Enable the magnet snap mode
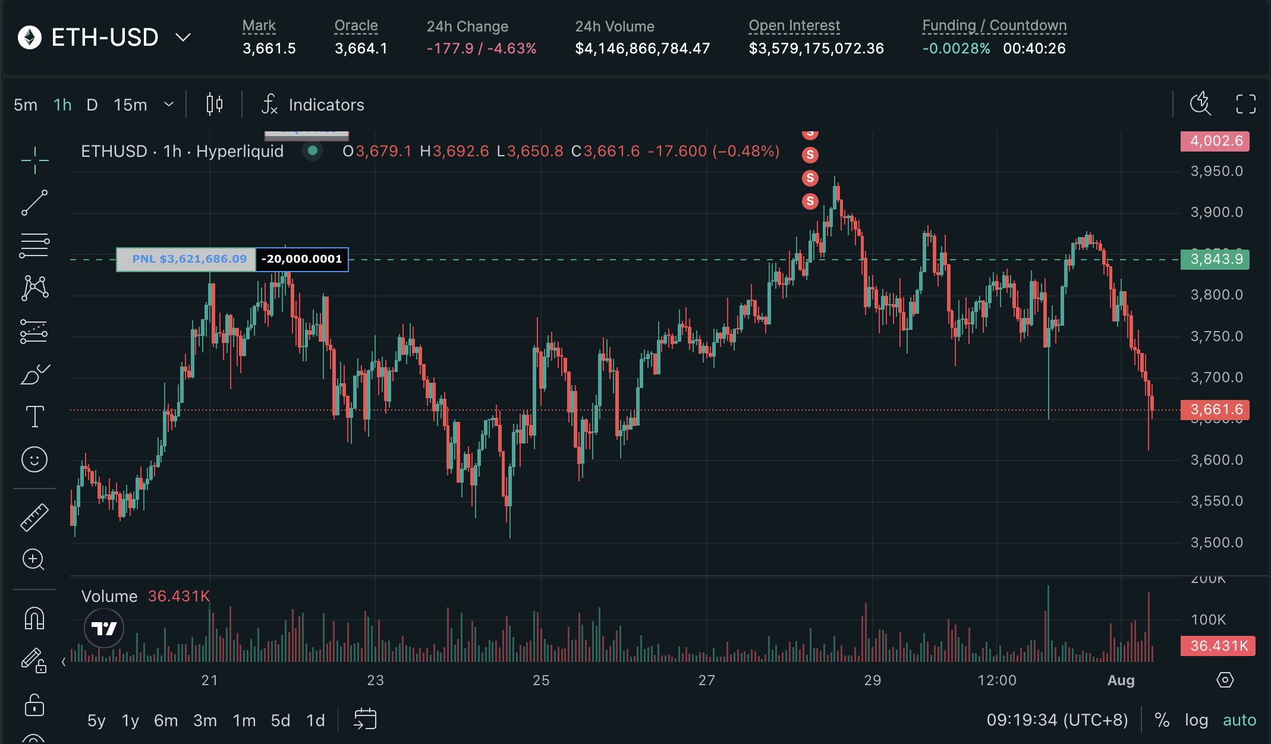Screen dimensions: 1271x744 tap(34, 618)
